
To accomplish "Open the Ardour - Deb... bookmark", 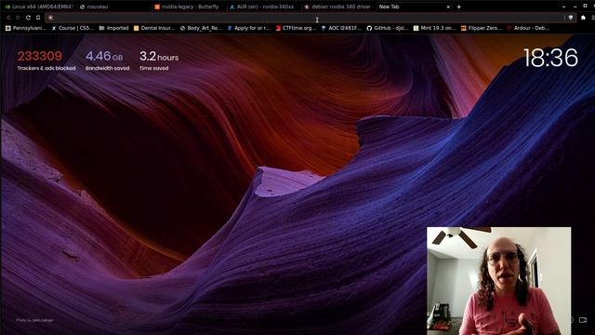I will (x=528, y=28).
